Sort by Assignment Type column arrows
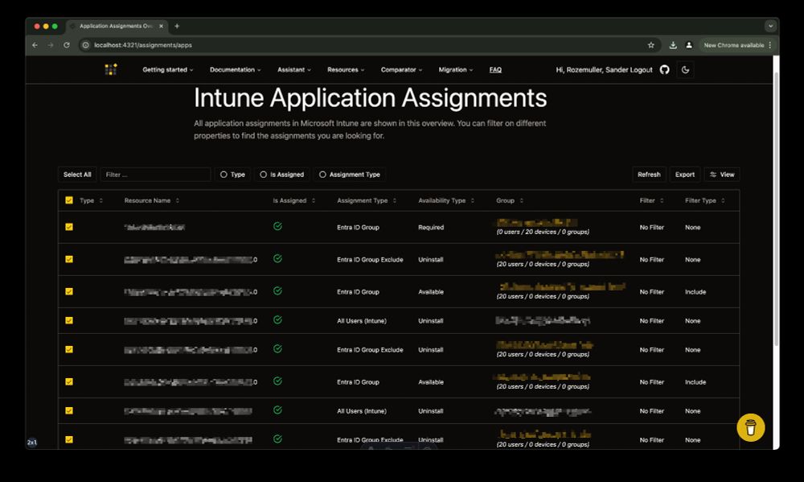The width and height of the screenshot is (804, 482). [394, 200]
